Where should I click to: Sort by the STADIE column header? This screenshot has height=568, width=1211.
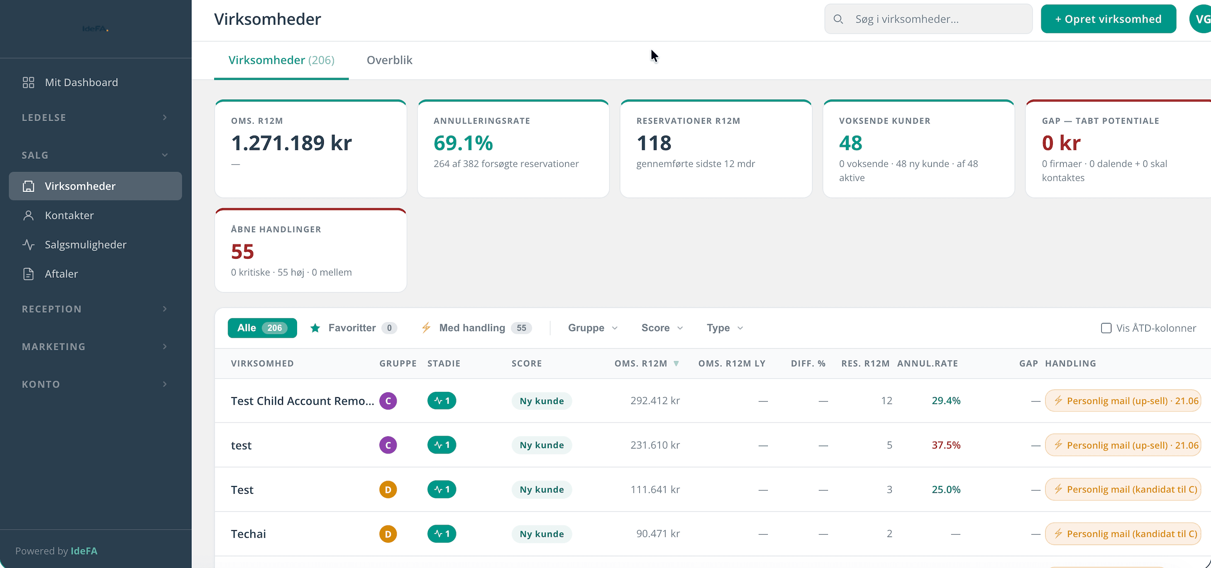click(444, 363)
